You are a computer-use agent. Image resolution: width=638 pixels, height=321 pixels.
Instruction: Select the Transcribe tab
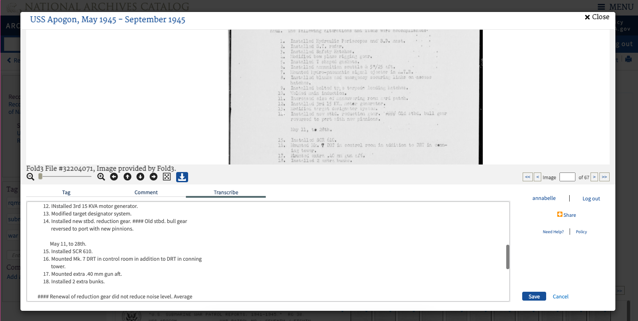click(226, 192)
